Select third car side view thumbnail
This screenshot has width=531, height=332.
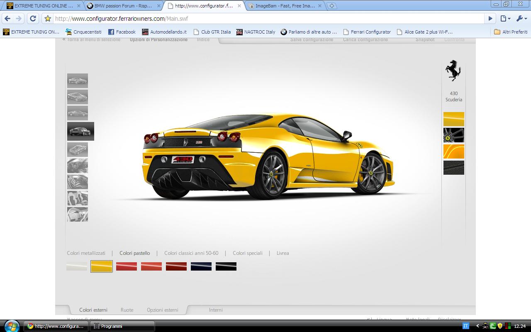pos(78,113)
